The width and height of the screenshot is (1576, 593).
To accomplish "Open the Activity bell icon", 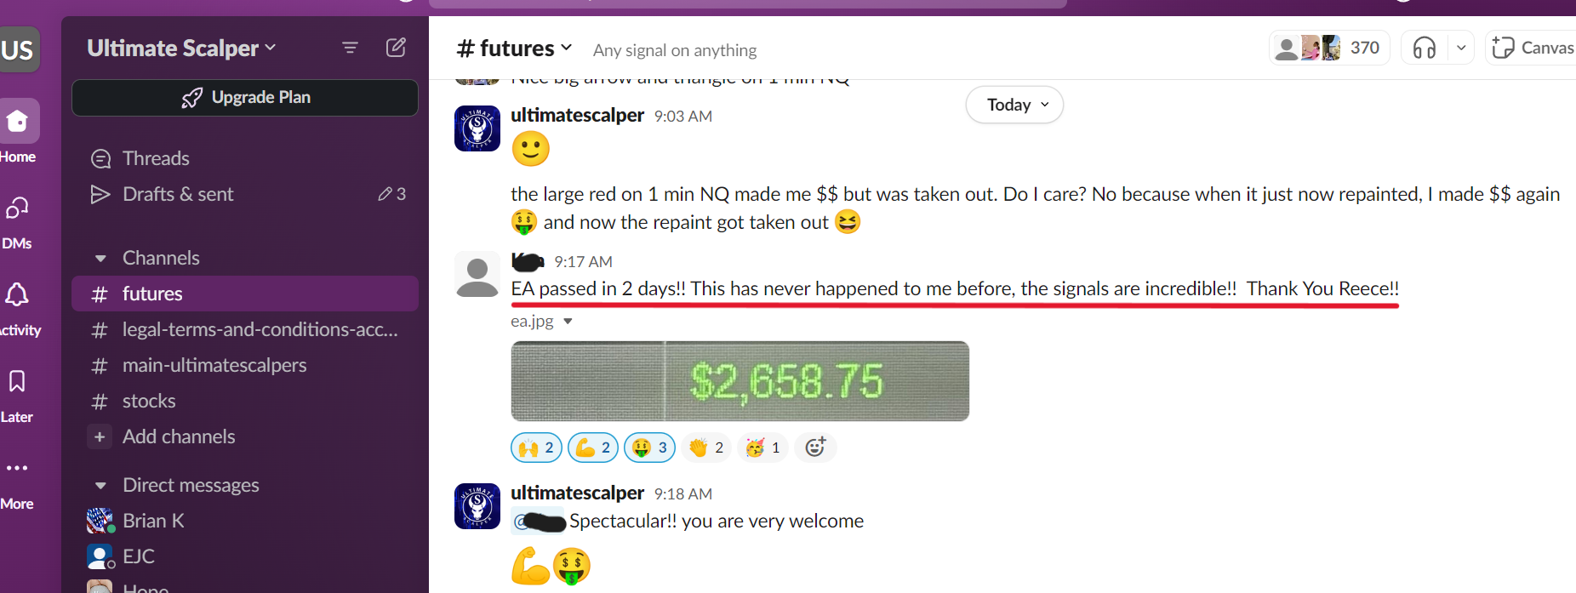I will pos(17,307).
